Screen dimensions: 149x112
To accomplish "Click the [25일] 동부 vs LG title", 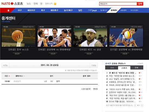I will (18, 49).
